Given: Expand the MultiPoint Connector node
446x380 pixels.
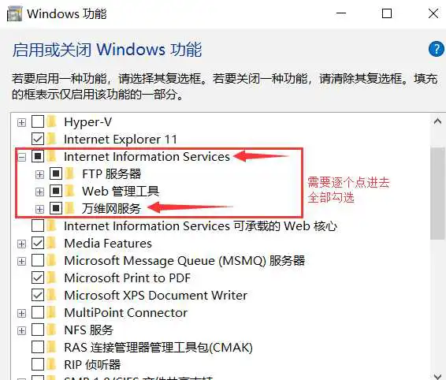Looking at the screenshot, I should pyautogui.click(x=21, y=314).
